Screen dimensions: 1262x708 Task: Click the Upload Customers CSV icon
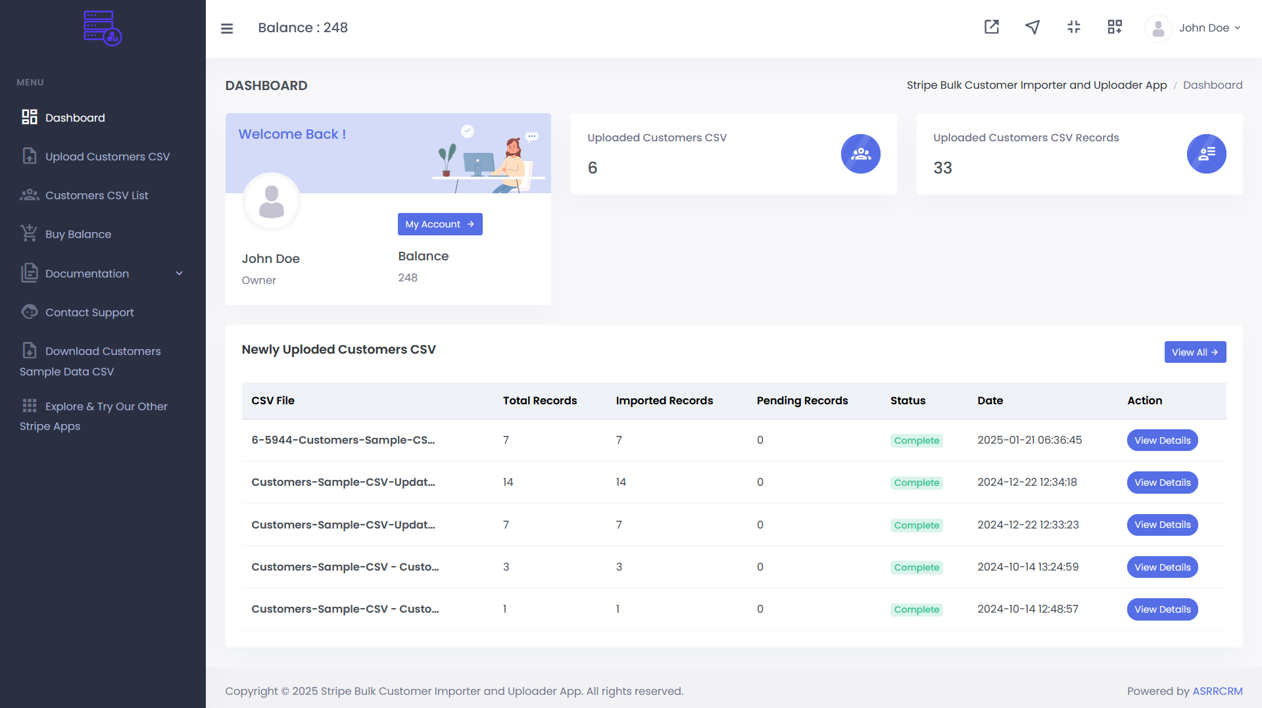pos(29,156)
